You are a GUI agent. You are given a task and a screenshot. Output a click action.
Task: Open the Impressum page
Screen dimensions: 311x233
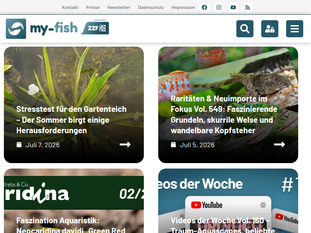point(183,7)
